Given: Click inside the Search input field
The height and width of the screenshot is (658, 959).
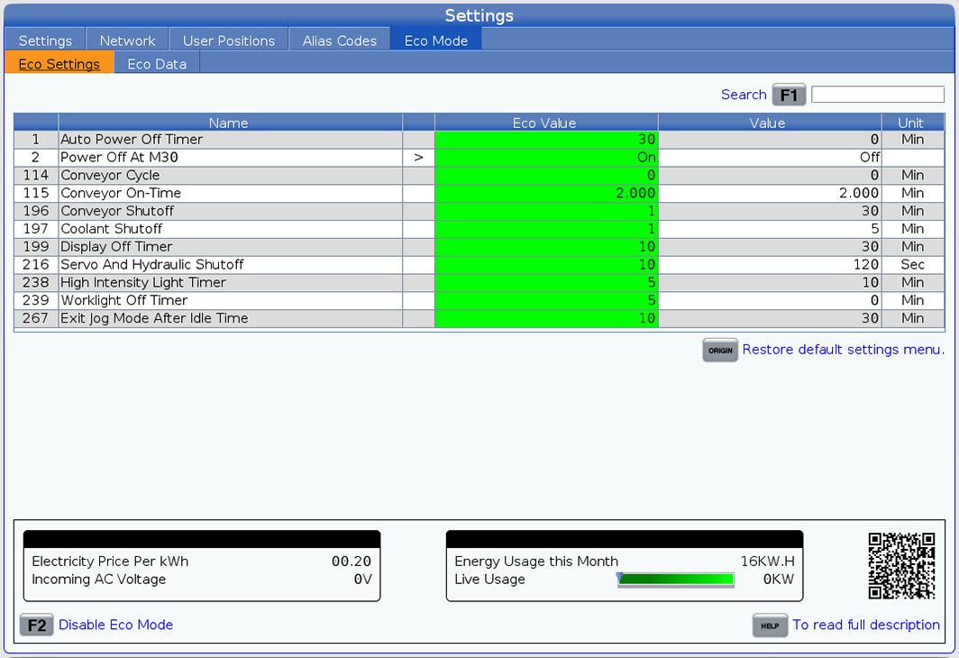Looking at the screenshot, I should pos(877,95).
